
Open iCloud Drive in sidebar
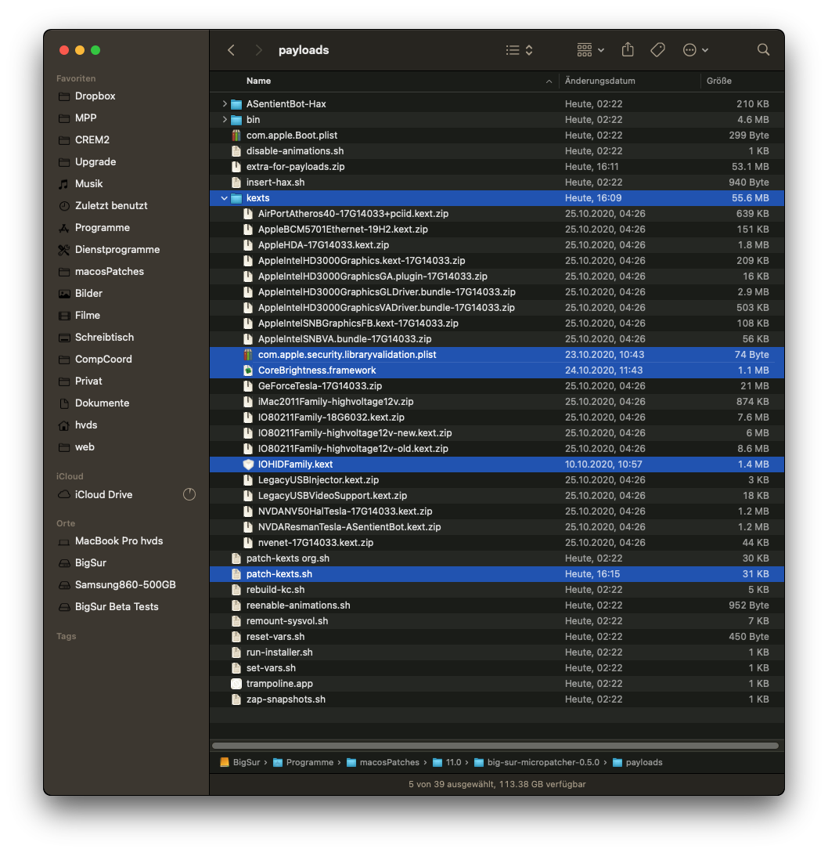click(103, 494)
